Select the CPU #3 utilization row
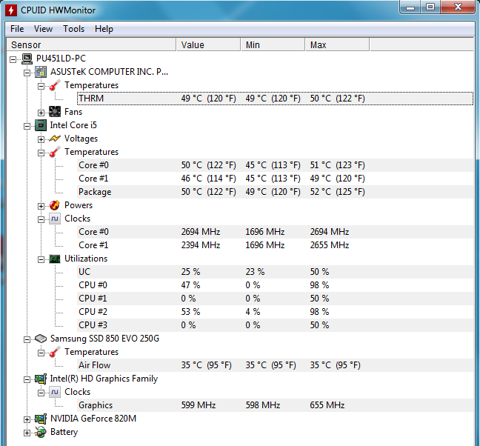 tap(275, 325)
